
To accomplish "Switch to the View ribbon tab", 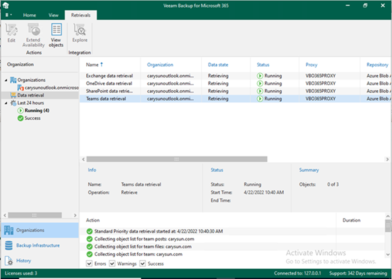I will point(53,15).
